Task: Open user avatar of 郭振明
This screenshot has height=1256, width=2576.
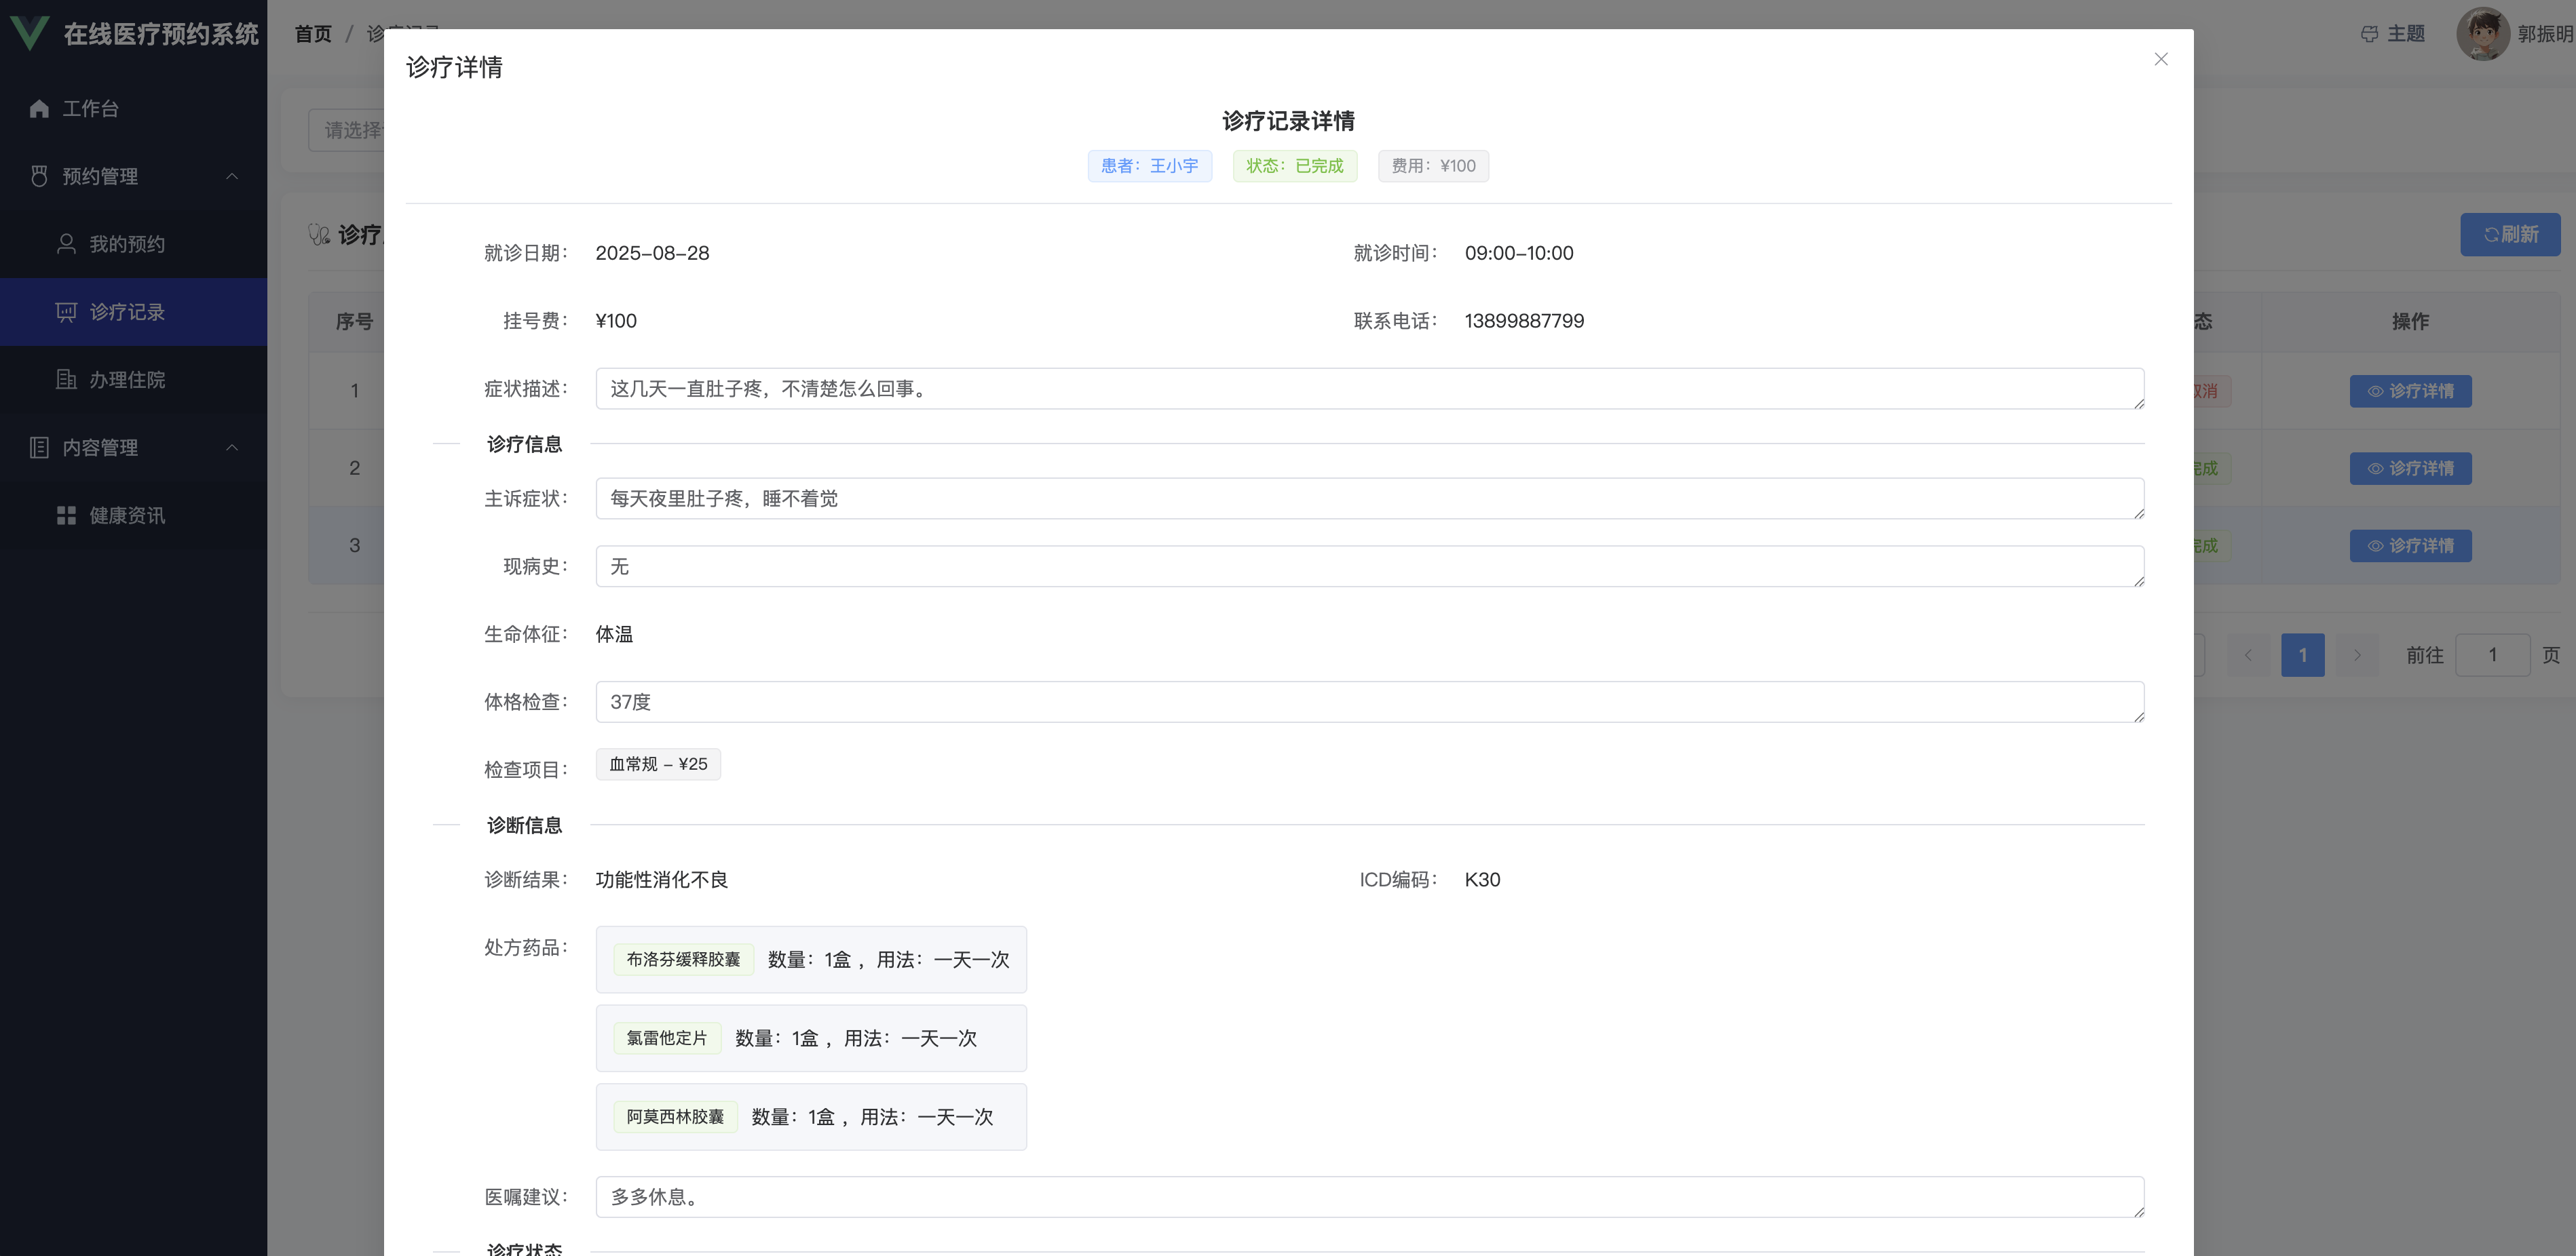Action: pyautogui.click(x=2482, y=34)
